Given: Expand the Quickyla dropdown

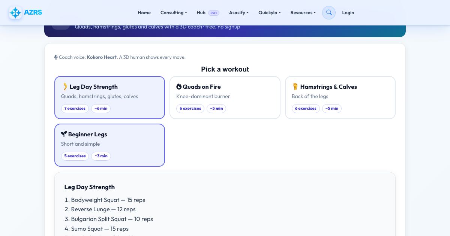Looking at the screenshot, I should [x=269, y=13].
